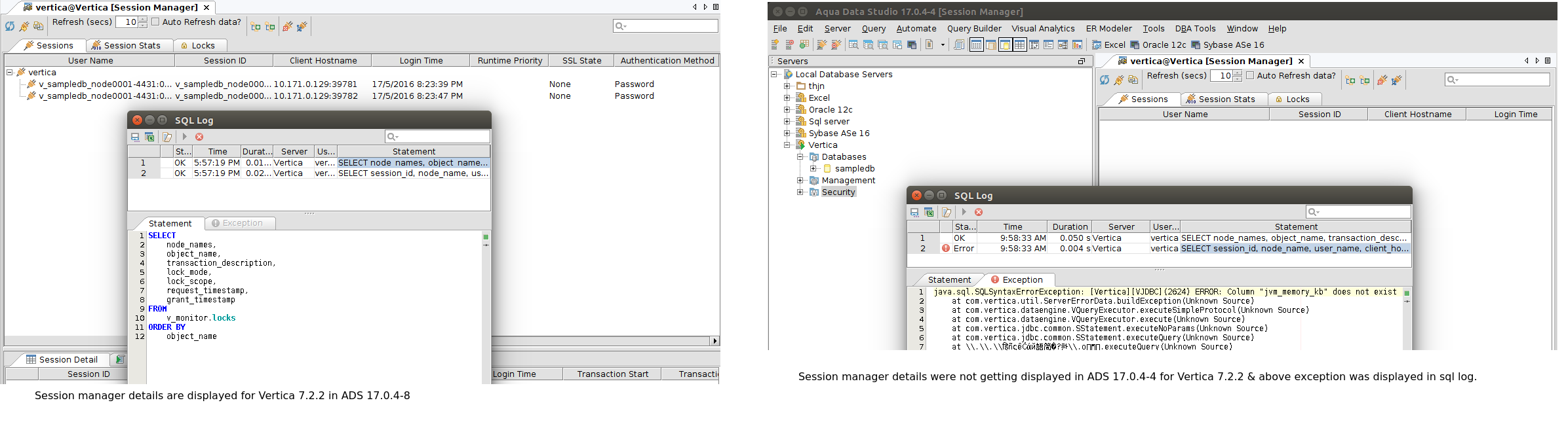This screenshot has width=1566, height=445.
Task: Maximize the Servers panel via its corner icon
Action: click(1082, 61)
